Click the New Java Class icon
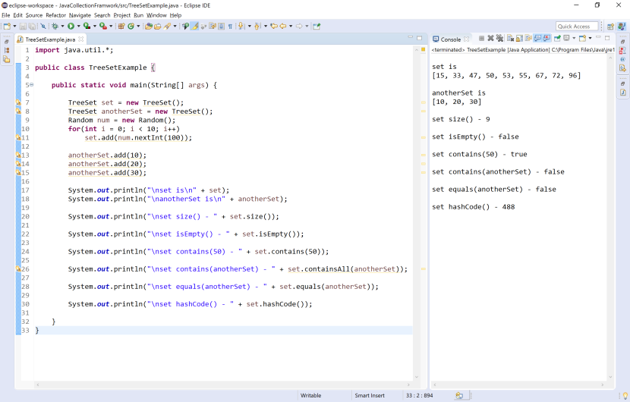This screenshot has height=402, width=630. (131, 26)
